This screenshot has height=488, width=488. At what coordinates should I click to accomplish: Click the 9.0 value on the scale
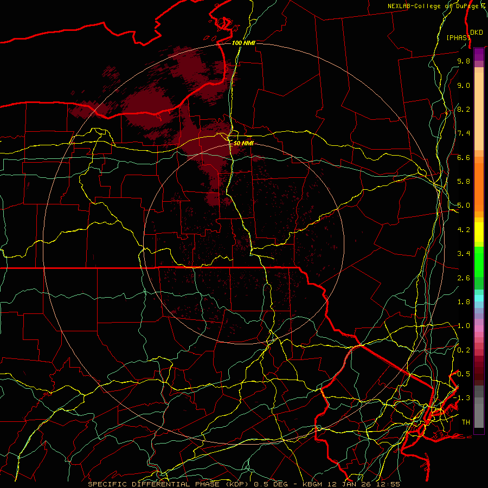(464, 85)
